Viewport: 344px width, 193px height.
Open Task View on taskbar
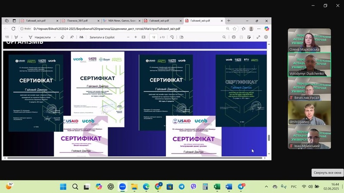coord(87,187)
